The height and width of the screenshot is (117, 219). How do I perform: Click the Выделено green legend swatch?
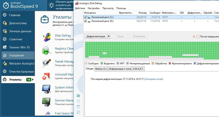[x=102, y=64]
